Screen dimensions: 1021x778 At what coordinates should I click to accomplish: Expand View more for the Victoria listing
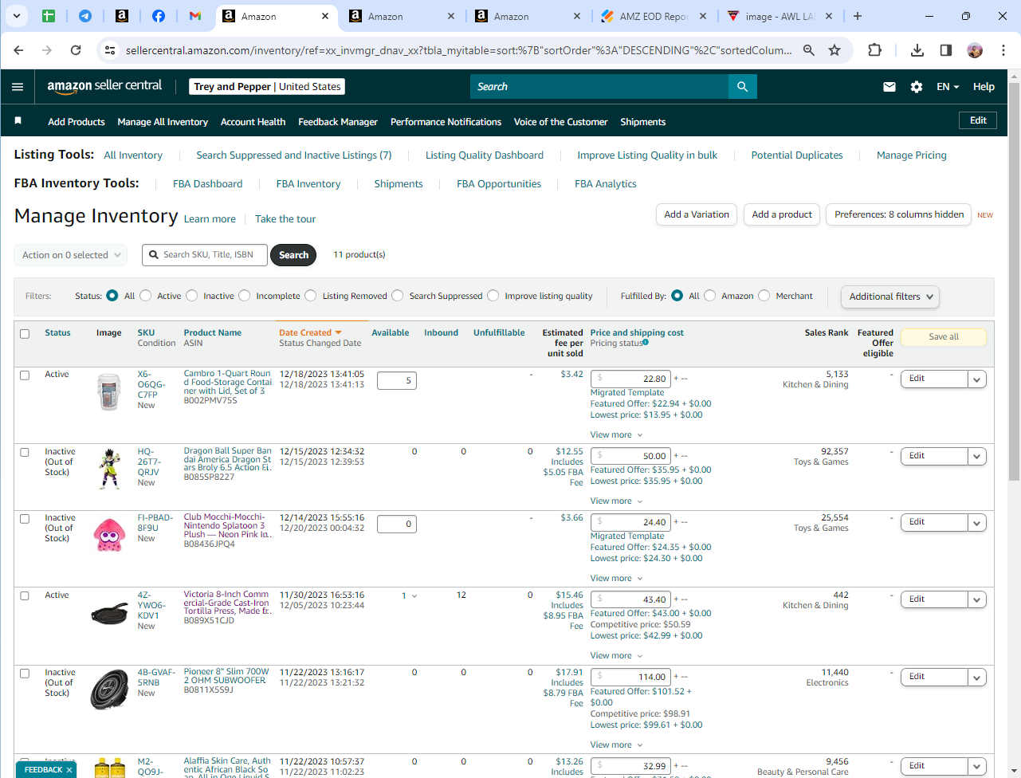click(616, 656)
